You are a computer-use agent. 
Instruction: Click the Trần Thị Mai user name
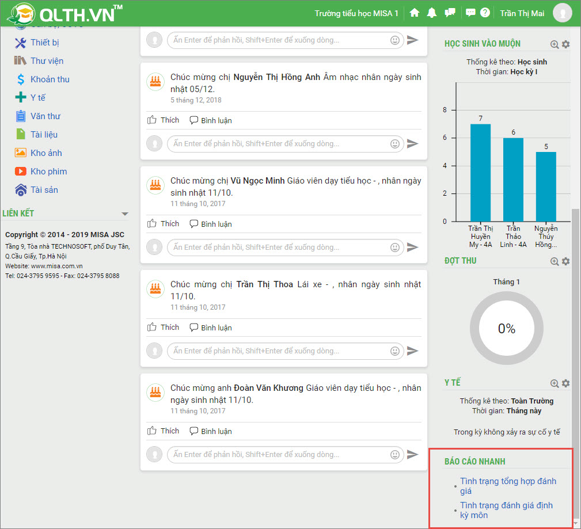point(522,13)
